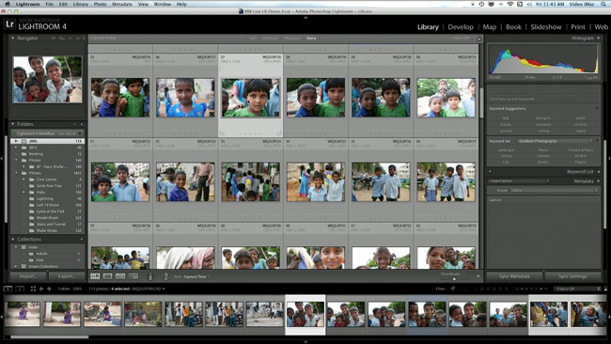Viewport: 611px width, 344px height.
Task: Switch to Compare view in toolbar
Action: pos(120,276)
